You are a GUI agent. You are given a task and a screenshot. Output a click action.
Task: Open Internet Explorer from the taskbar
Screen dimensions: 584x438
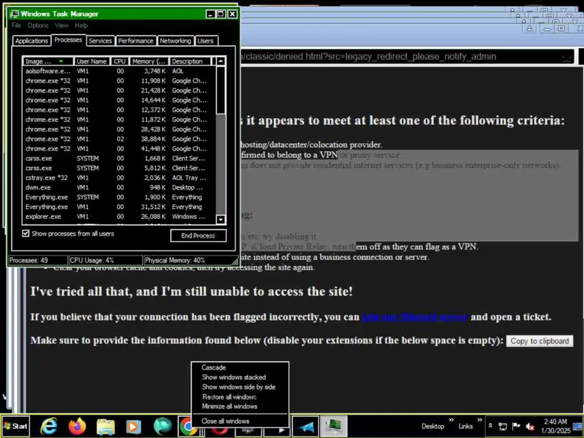tap(49, 425)
